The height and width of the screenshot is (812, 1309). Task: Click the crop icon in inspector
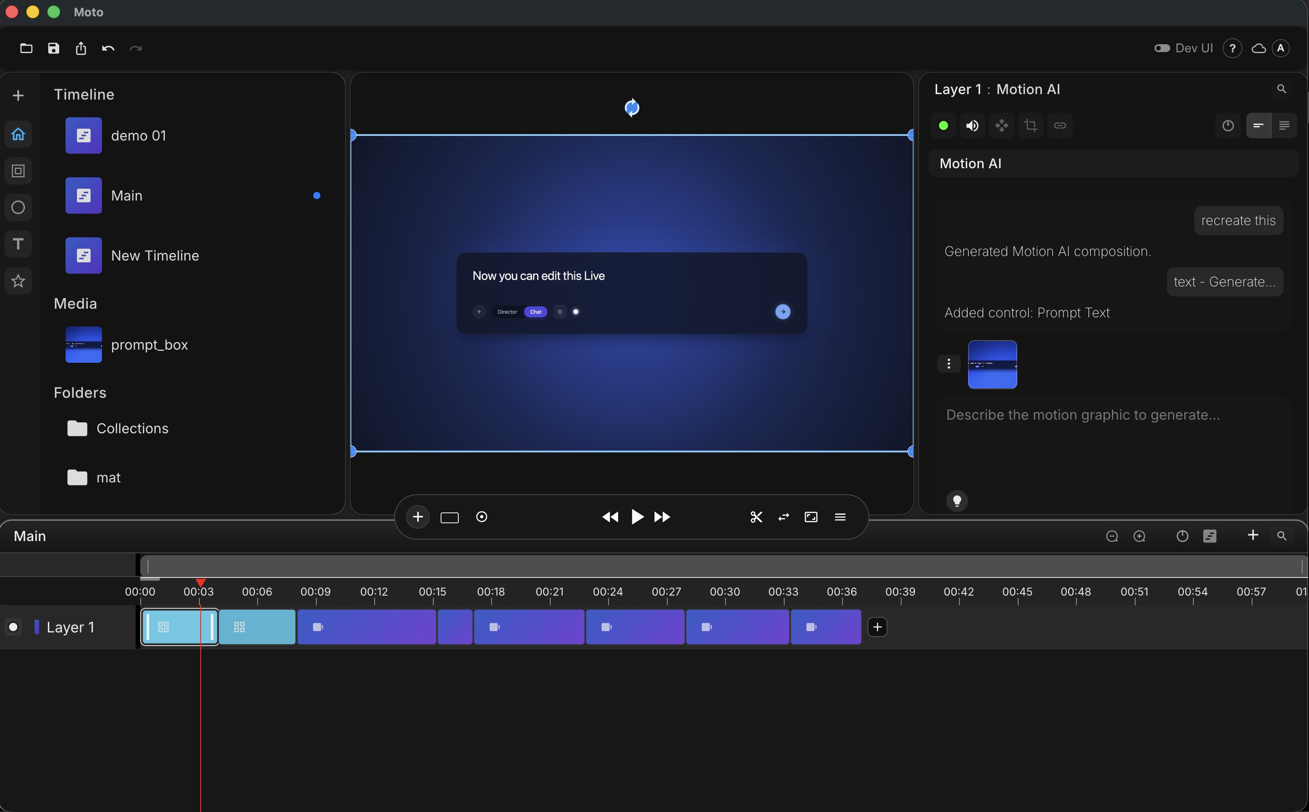tap(1030, 125)
